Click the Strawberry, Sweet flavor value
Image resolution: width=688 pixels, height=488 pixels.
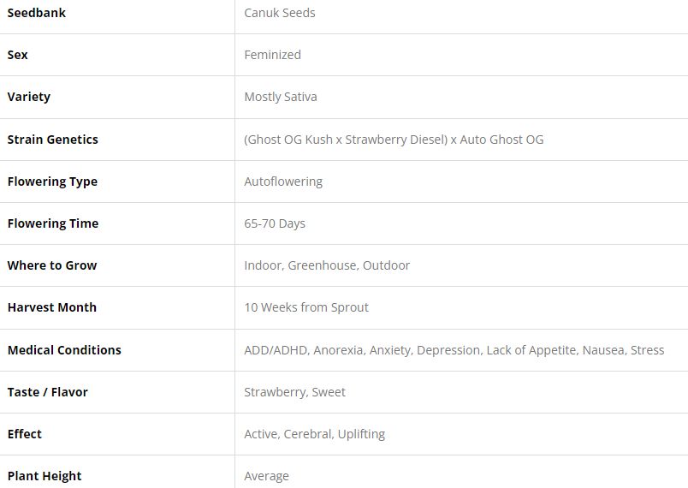point(294,392)
